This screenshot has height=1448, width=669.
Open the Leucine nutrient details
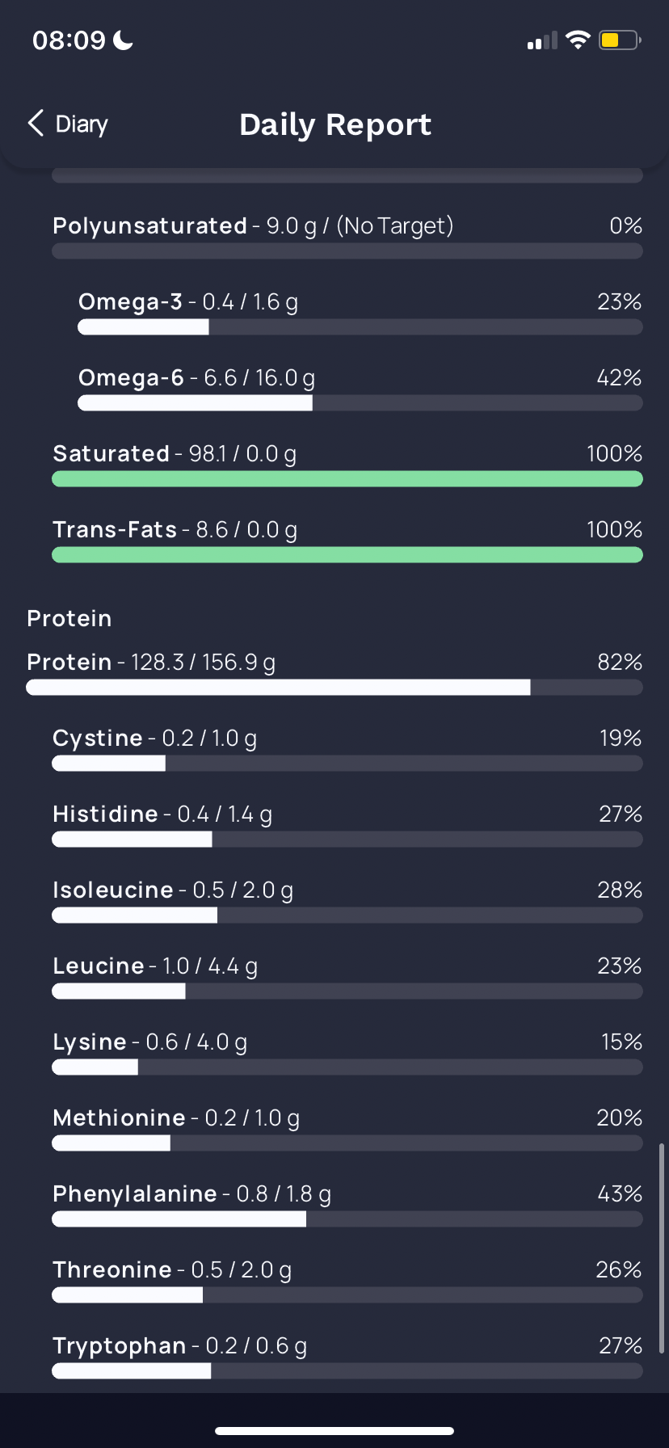click(347, 978)
